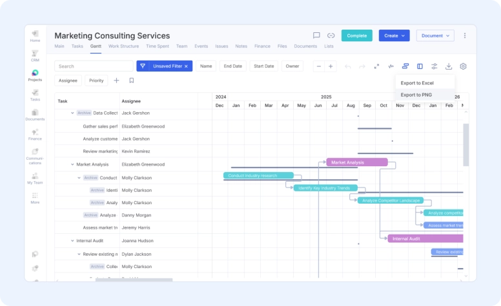Viewport: 501px width, 306px height.
Task: Remove the Unsaved Filter with X
Action: [186, 66]
